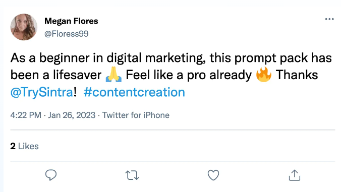Click the Twitter for iPhone source label
The image size is (341, 192).
tap(136, 115)
